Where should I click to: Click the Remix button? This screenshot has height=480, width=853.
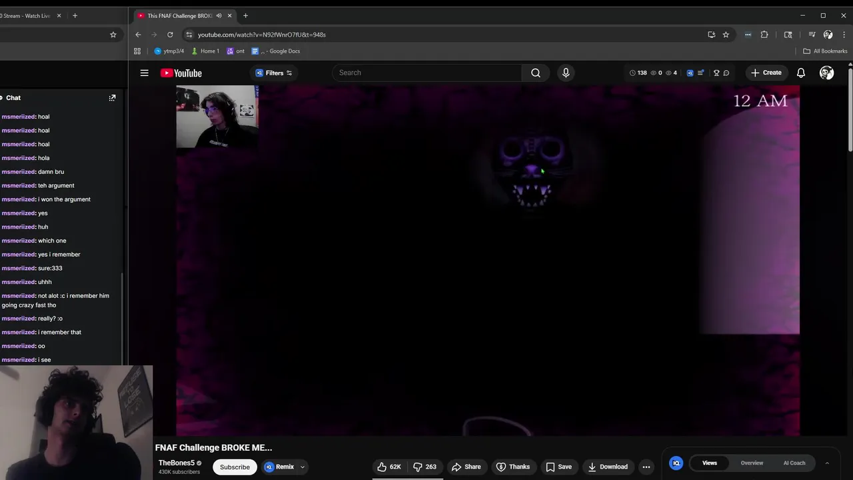(x=279, y=467)
